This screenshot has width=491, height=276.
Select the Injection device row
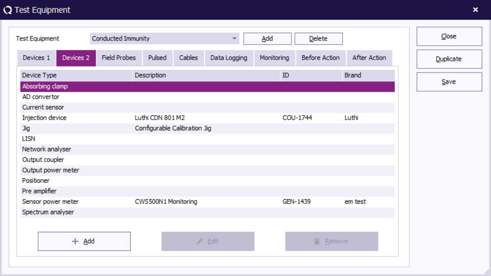(207, 118)
